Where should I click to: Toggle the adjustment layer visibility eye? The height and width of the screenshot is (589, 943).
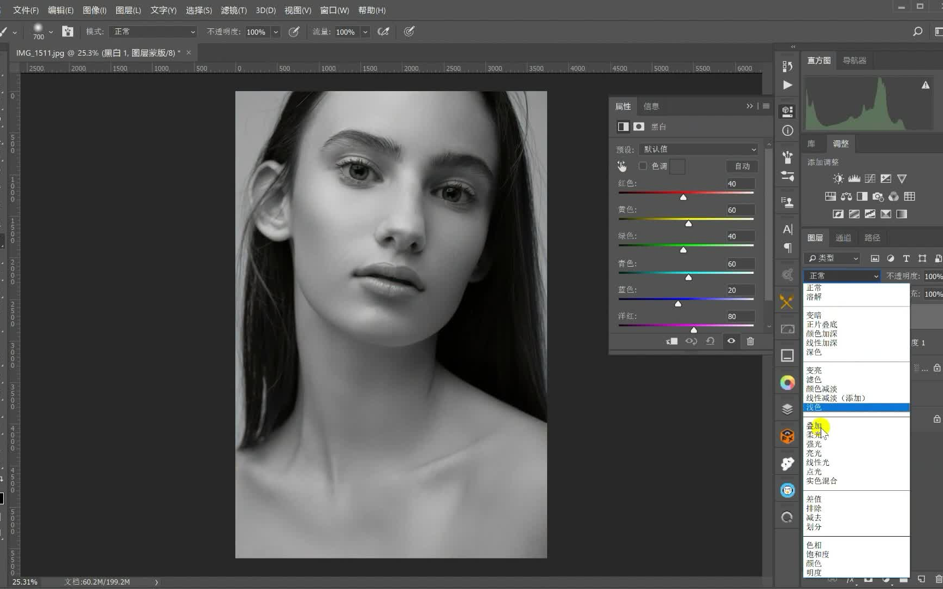731,341
